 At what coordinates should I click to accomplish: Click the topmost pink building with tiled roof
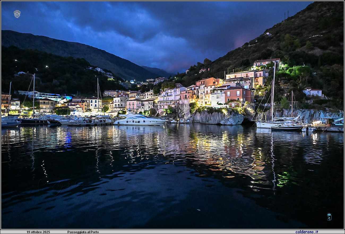(x=266, y=63)
